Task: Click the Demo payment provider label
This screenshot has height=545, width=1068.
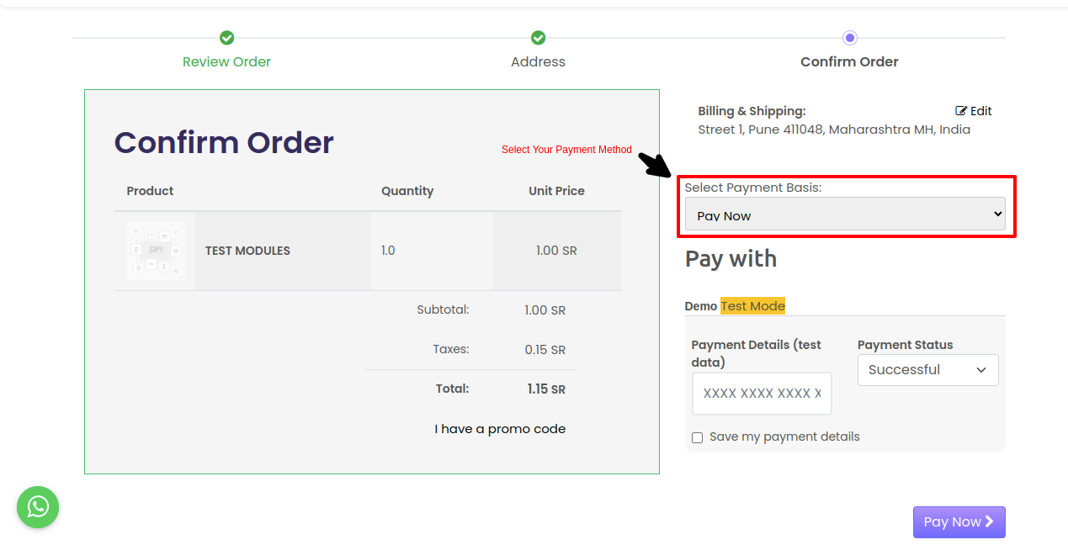Action: coord(700,306)
